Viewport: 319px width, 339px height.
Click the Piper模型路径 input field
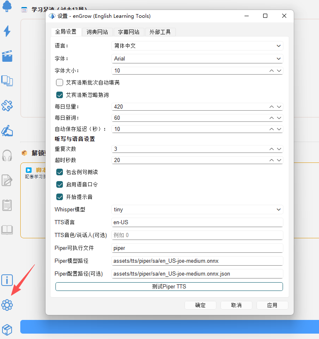tap(197, 261)
